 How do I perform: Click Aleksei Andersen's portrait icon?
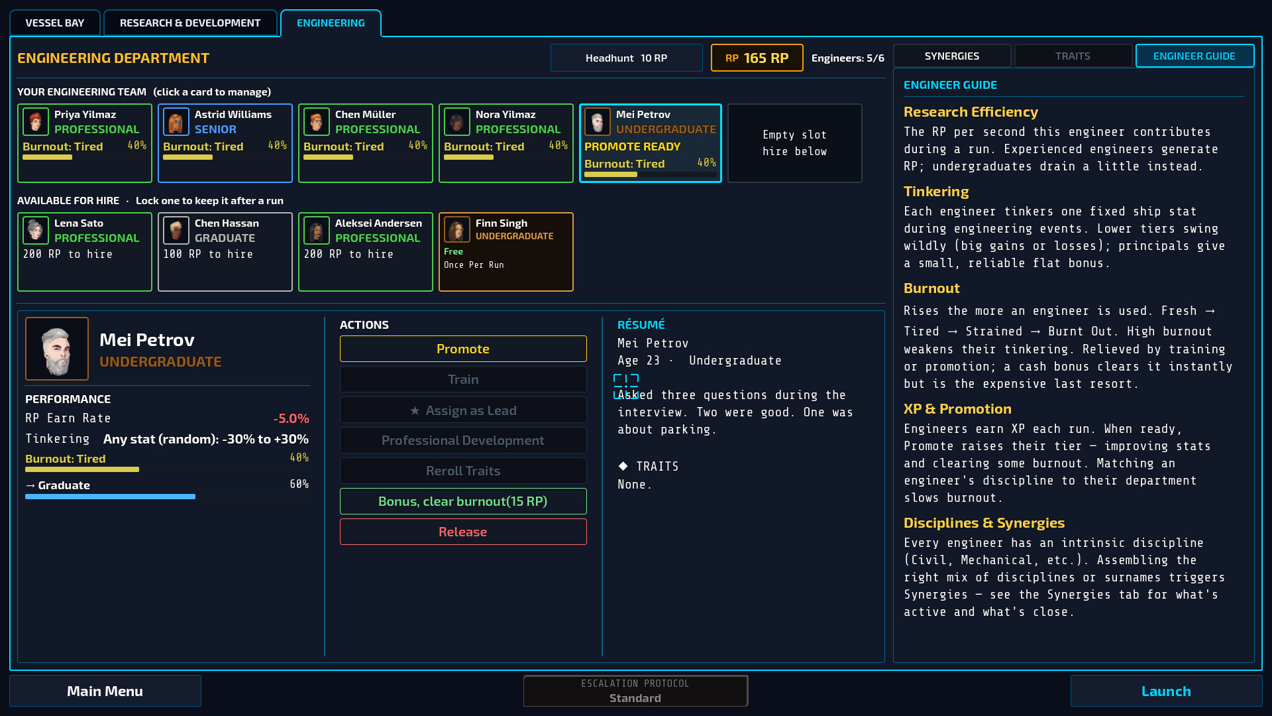317,230
